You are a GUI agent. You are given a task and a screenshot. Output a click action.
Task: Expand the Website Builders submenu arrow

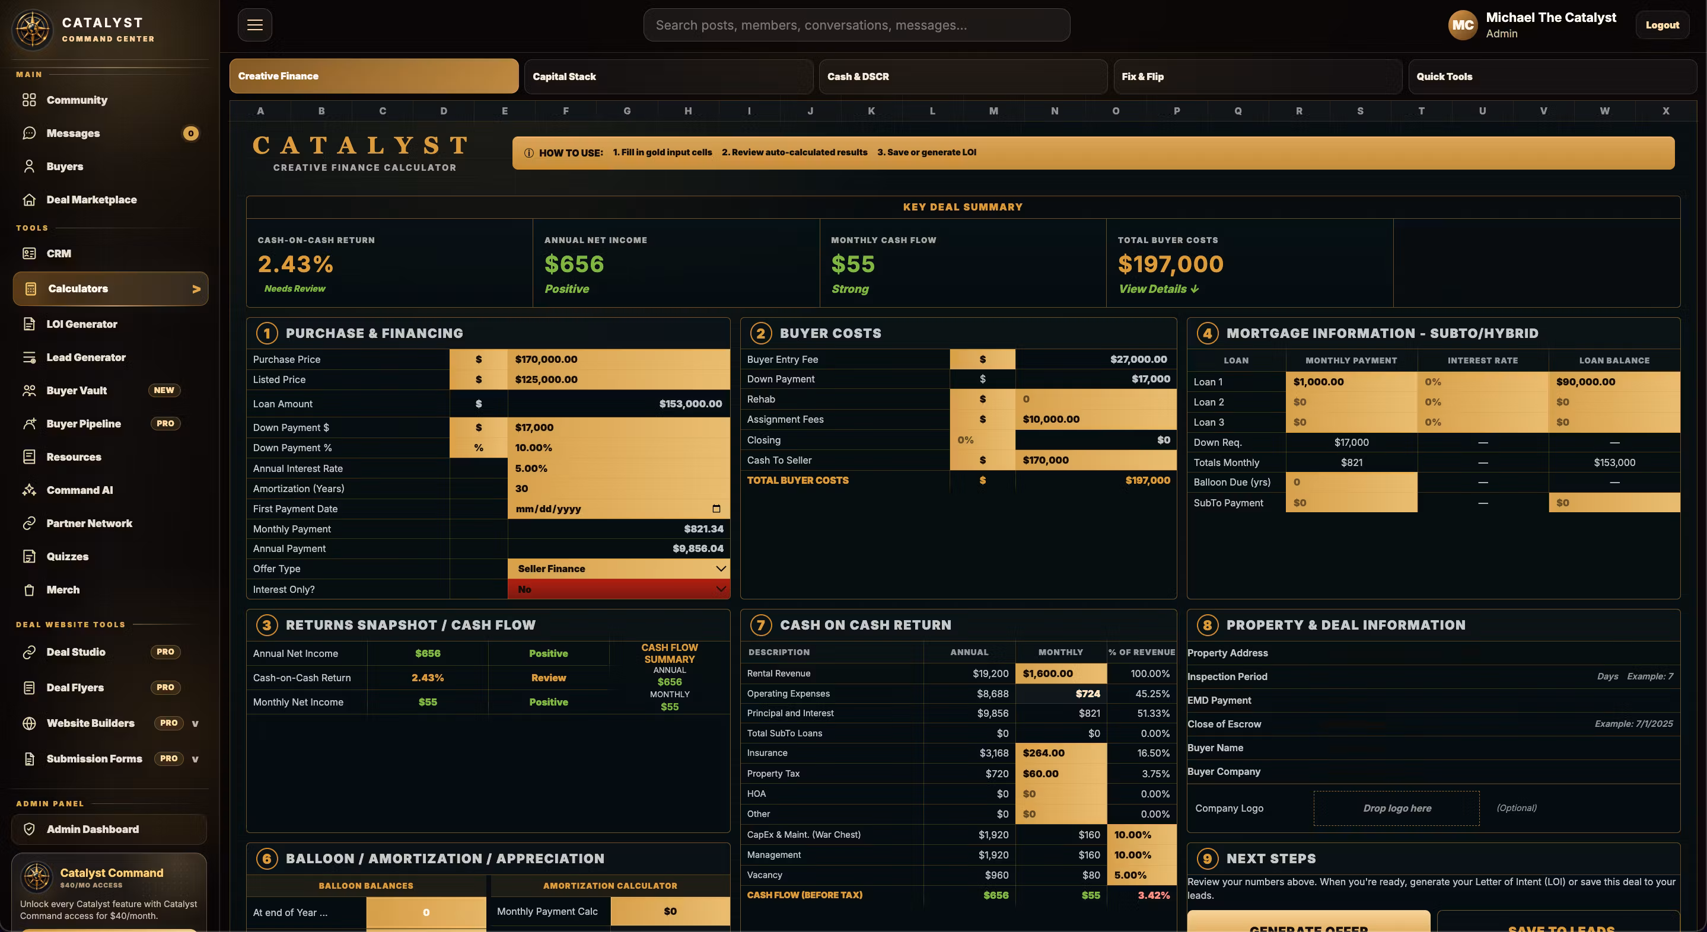[195, 723]
